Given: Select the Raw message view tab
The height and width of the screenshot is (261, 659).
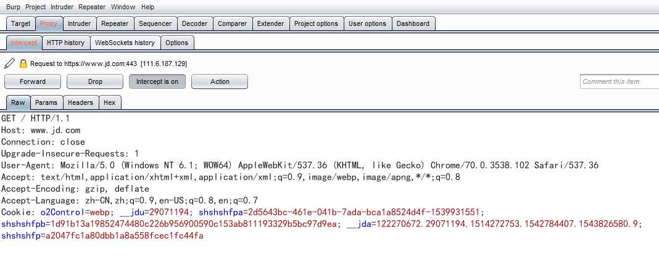Looking at the screenshot, I should click(18, 102).
